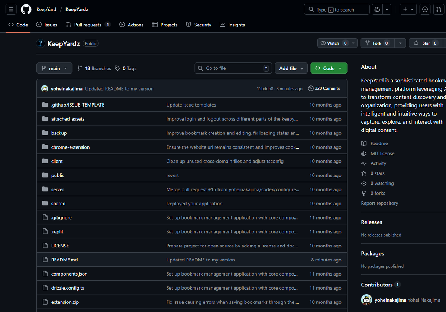Click the fork icon beside 0 forks
The image size is (446, 312).
[x=364, y=194]
